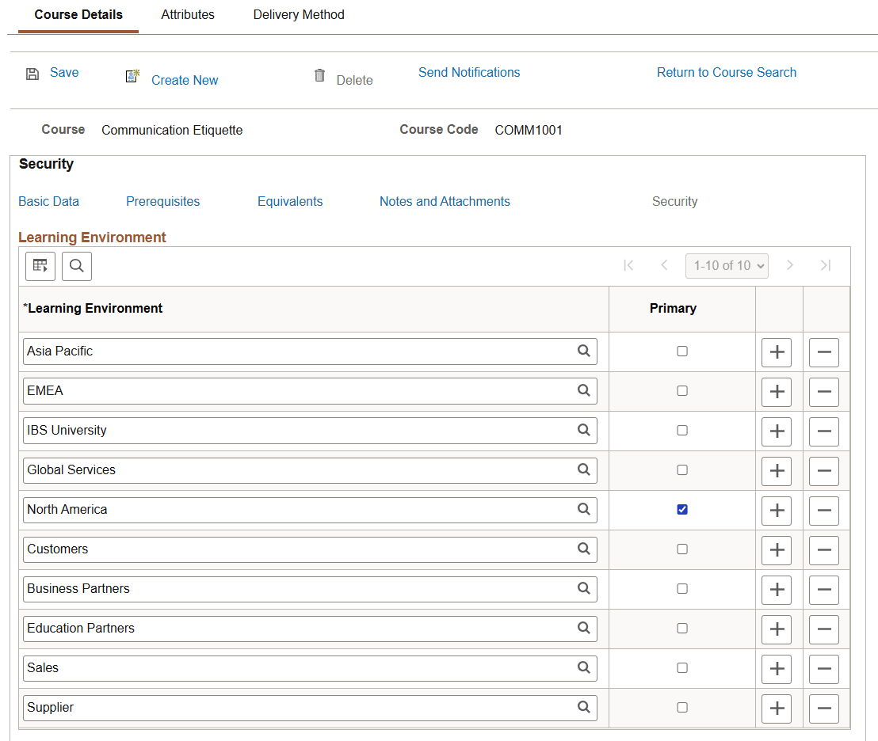Switch to Attributes tab
Viewport: 878px width, 741px height.
coord(188,15)
